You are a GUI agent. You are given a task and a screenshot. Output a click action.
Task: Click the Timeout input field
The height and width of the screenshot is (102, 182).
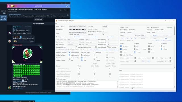pos(91,42)
